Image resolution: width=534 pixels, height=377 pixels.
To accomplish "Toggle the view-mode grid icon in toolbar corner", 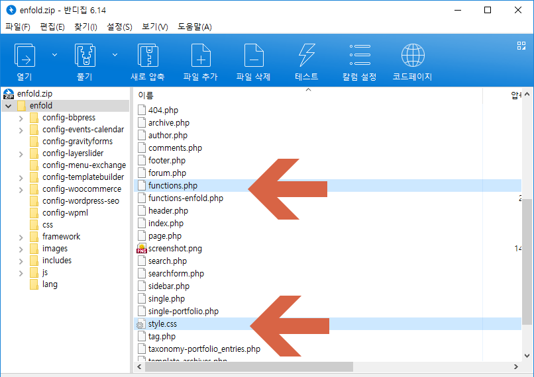I will click(521, 46).
